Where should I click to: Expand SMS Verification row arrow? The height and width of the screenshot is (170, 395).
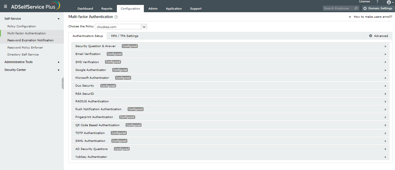pyautogui.click(x=385, y=62)
